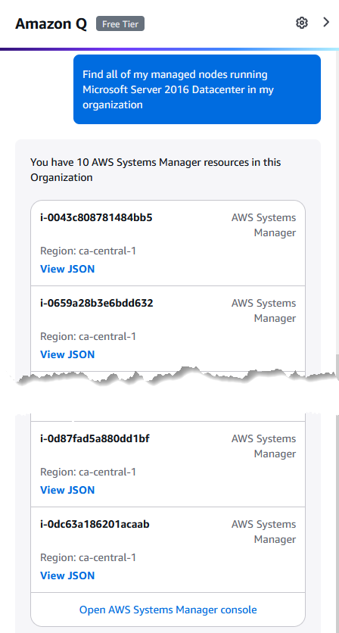Collapse the Amazon Q panel with chevron
The image size is (339, 633).
pos(326,22)
